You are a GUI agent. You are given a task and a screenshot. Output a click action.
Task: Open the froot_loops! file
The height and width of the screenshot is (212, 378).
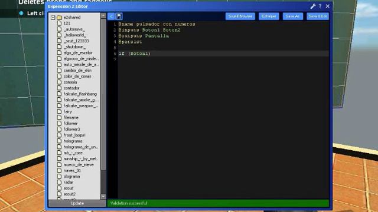74,135
